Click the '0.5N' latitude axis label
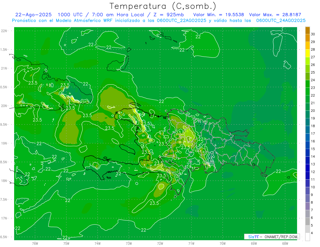 click(4, 87)
